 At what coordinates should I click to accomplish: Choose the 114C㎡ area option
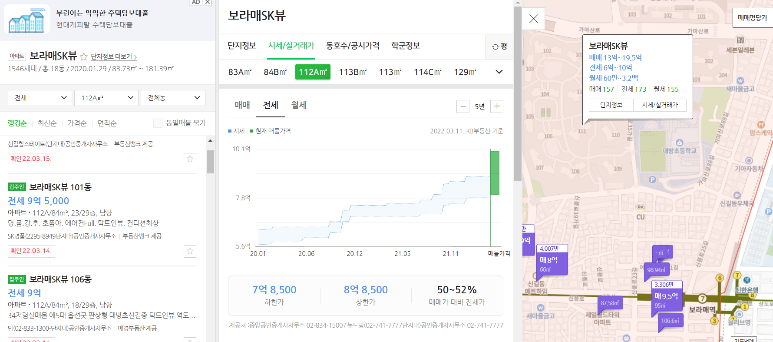coord(427,72)
